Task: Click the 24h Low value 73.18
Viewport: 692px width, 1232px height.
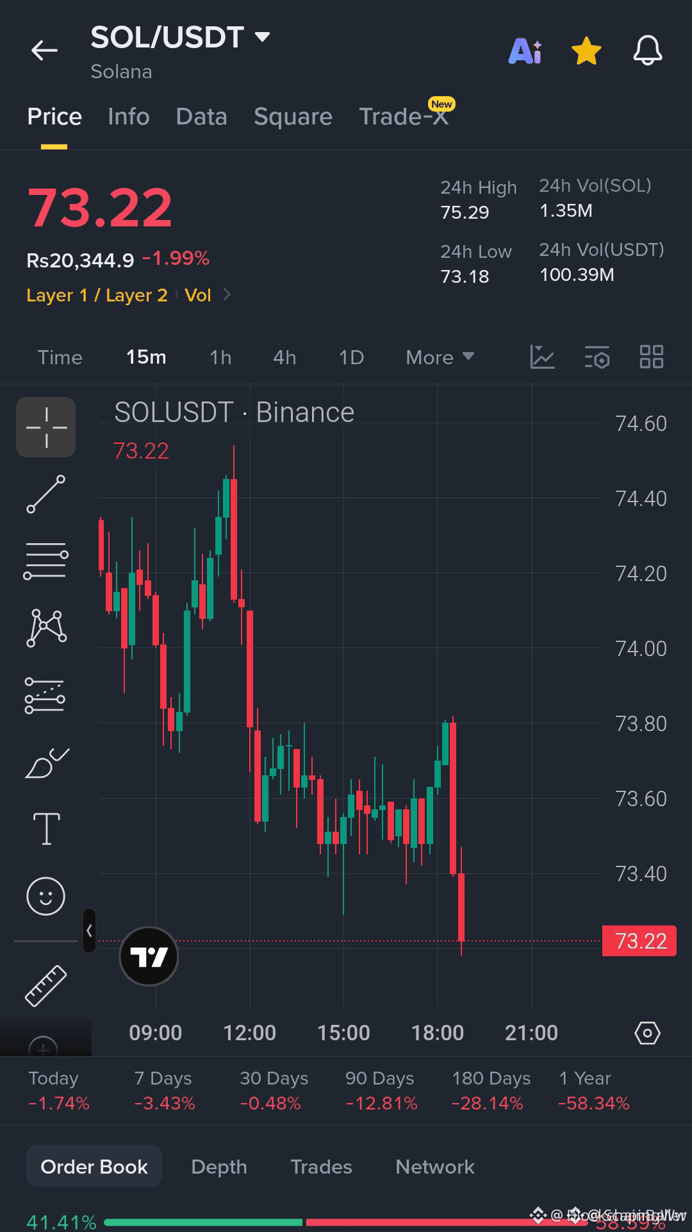Action: (465, 276)
